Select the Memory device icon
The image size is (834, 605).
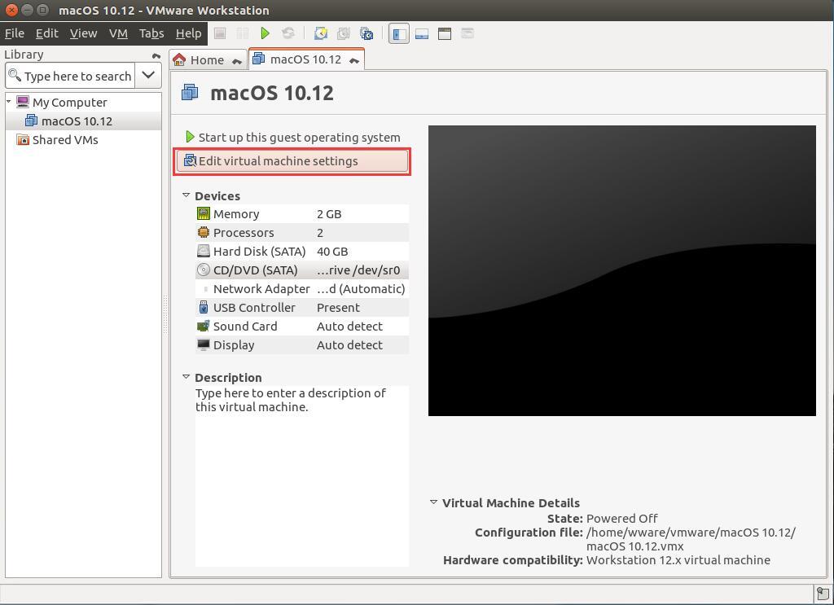(203, 213)
